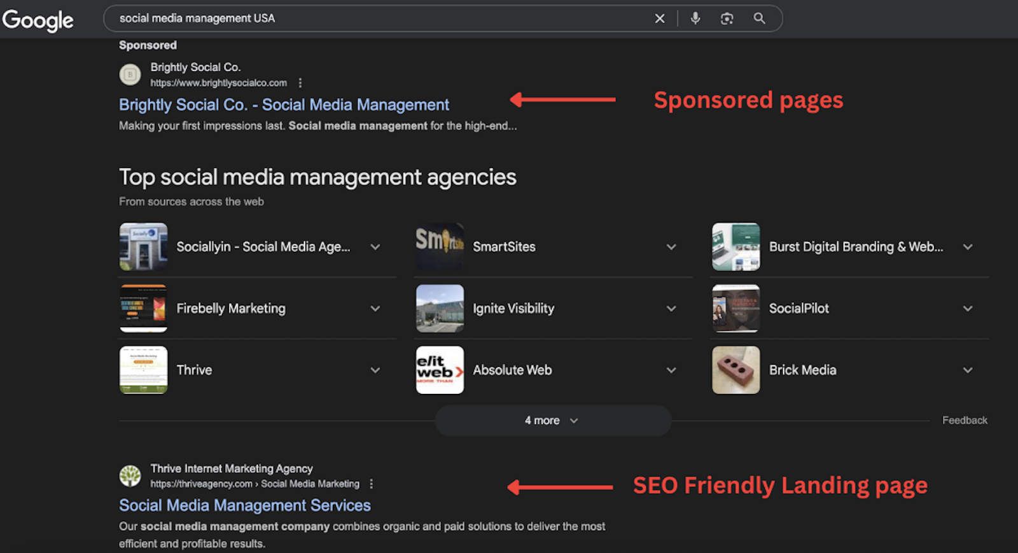Screen dimensions: 1018x553
Task: Click the magnifying glass search button
Action: 759,18
